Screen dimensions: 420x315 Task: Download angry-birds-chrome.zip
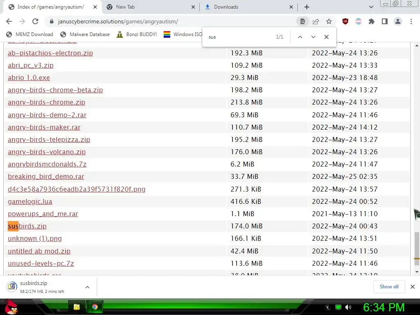[46, 102]
